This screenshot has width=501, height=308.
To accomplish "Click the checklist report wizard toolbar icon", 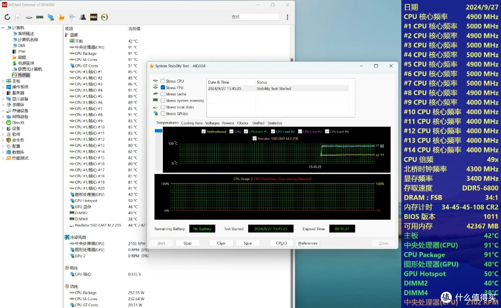I will [x=72, y=17].
